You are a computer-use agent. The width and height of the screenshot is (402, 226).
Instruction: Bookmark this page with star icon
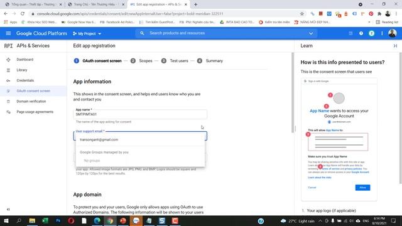pos(302,14)
